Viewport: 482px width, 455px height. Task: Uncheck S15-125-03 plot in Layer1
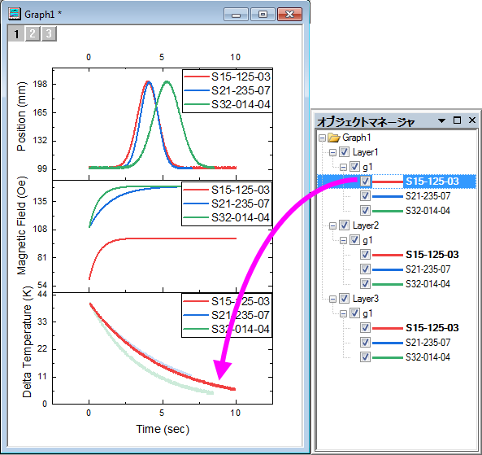pyautogui.click(x=365, y=182)
